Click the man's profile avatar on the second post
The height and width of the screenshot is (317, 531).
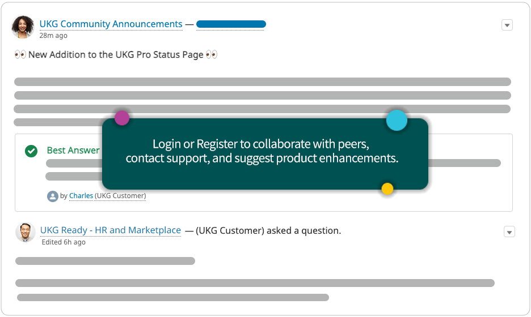(25, 232)
